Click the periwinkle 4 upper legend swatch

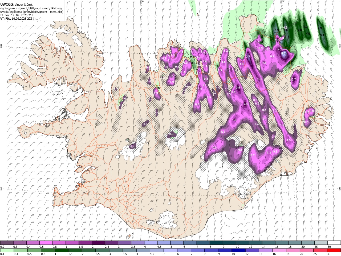coord(151,243)
